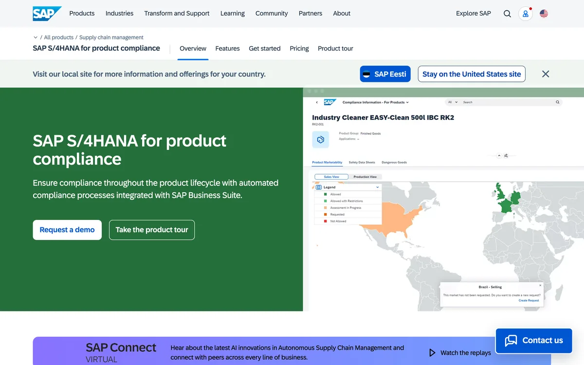Click the Estonian flag on SAP Eesti button
Screen dimensions: 584x365
click(x=366, y=74)
